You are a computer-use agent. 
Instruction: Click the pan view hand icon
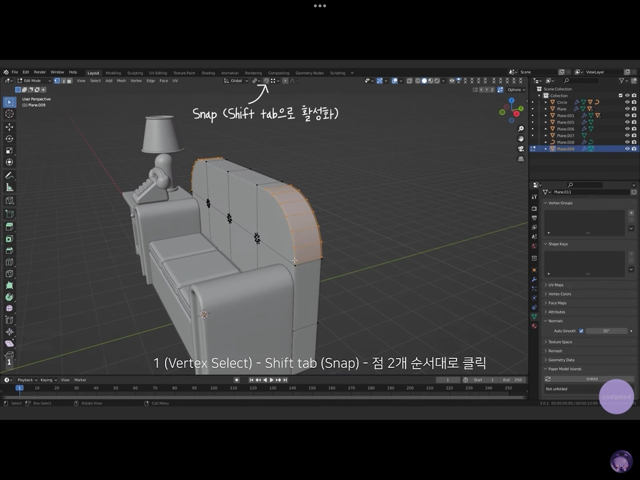coord(521,138)
